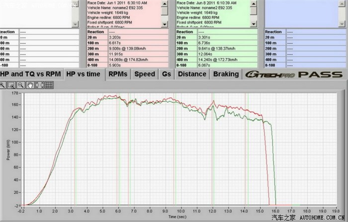Switch to the Speed tab
The image size is (348, 222).
(145, 74)
